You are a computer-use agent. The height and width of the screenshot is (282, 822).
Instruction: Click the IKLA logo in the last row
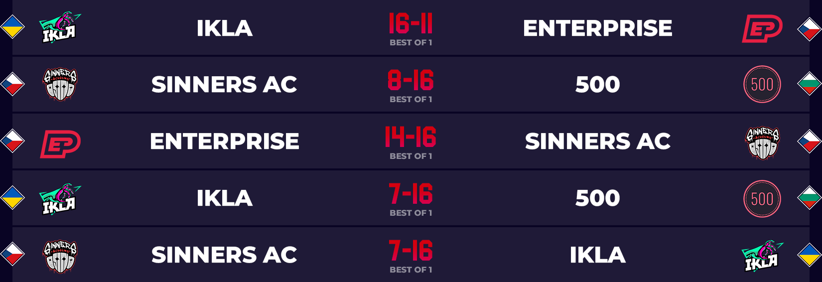click(x=762, y=256)
